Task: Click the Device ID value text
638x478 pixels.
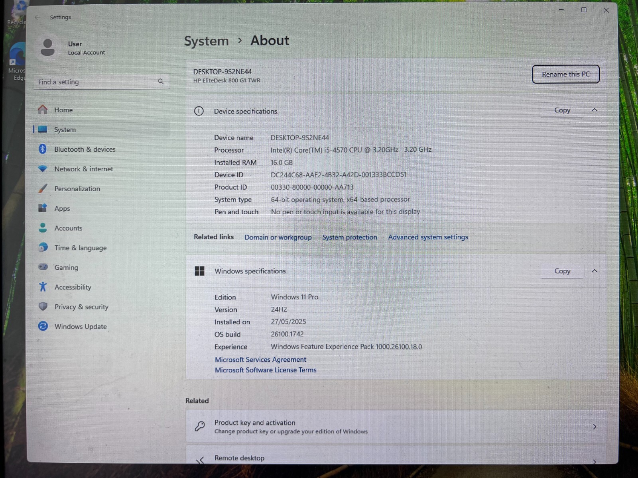Action: click(x=339, y=174)
